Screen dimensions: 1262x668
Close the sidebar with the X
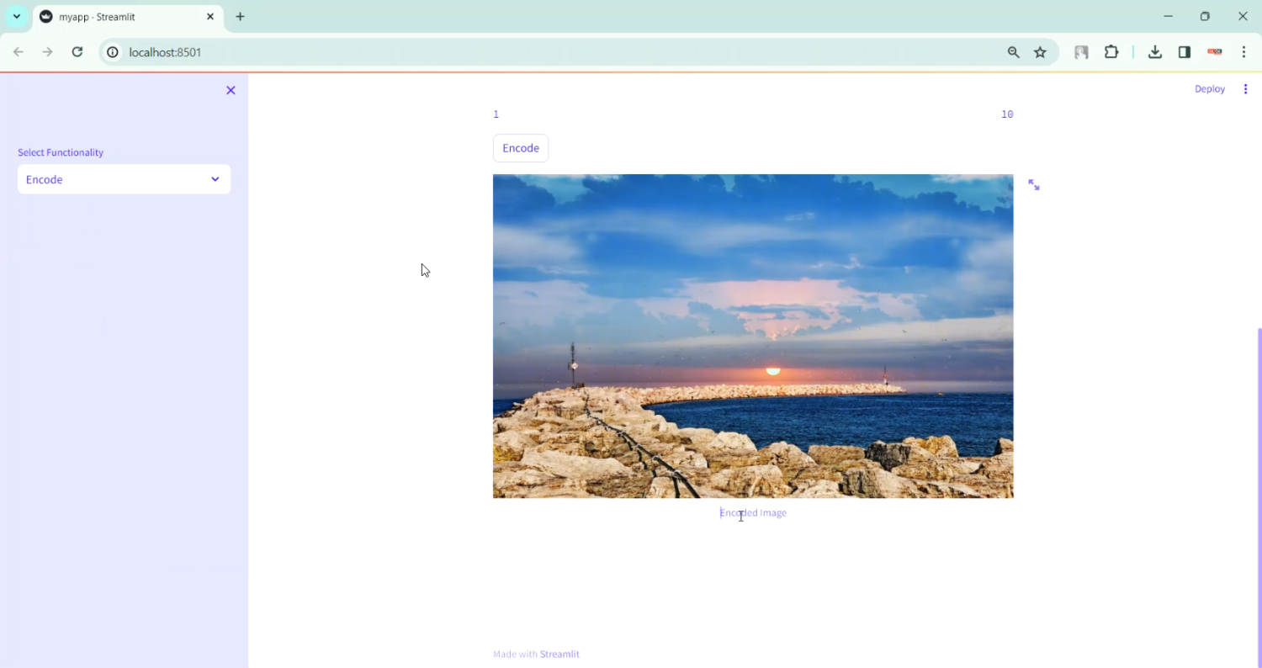[231, 90]
